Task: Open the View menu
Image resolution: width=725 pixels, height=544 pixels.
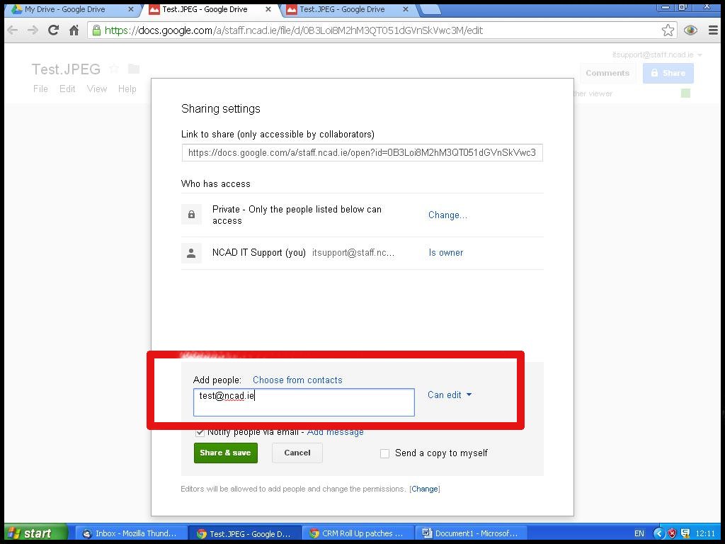Action: coord(97,89)
